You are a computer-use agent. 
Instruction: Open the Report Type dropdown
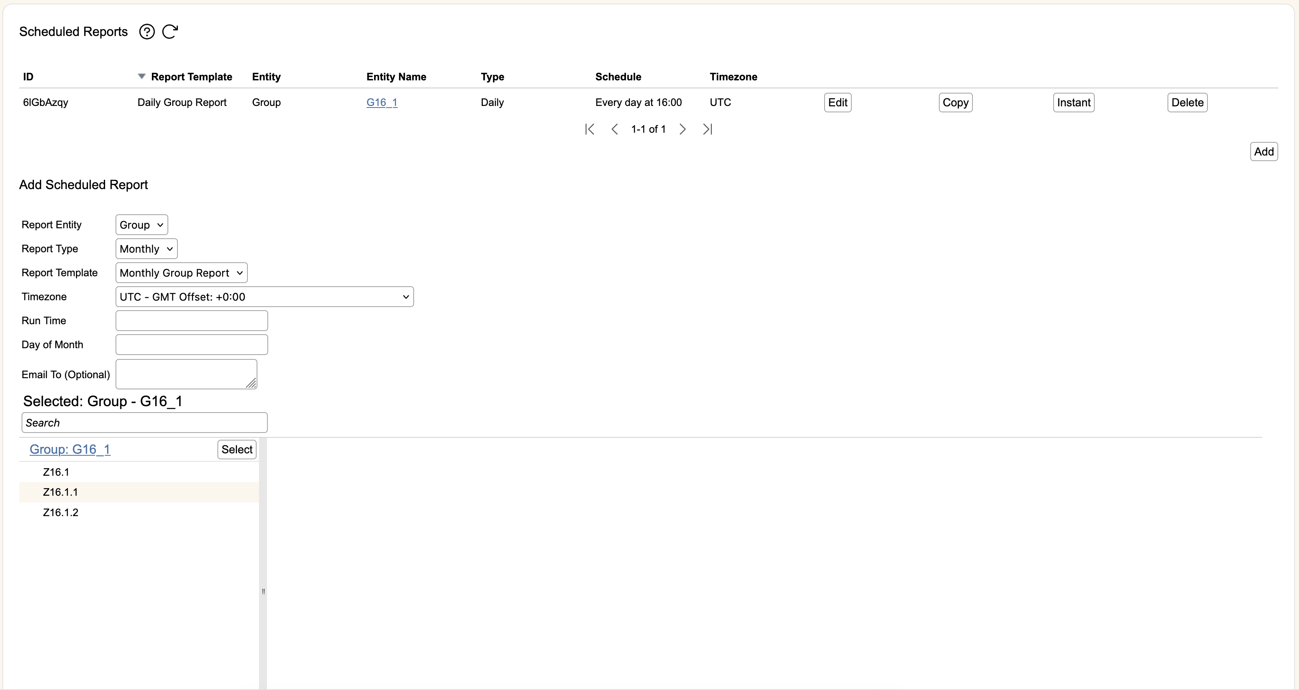coord(146,249)
